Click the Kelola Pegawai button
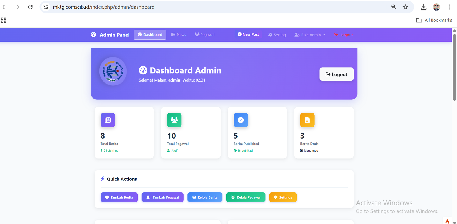Viewport: 457px width, 224px height. point(246,197)
